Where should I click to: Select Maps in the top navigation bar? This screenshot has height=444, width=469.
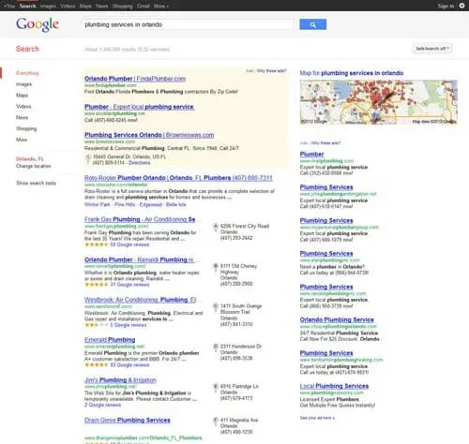click(85, 6)
